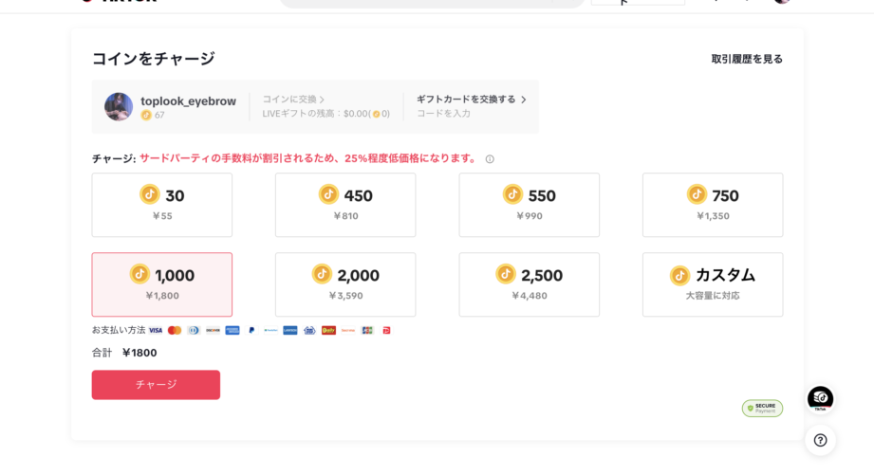Open the カスタム custom amount option
874x475 pixels.
coord(713,284)
